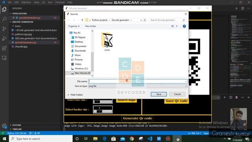Open Remote Explorer icon in activity bar
Image resolution: width=252 pixels, height=142 pixels.
click(x=4, y=58)
